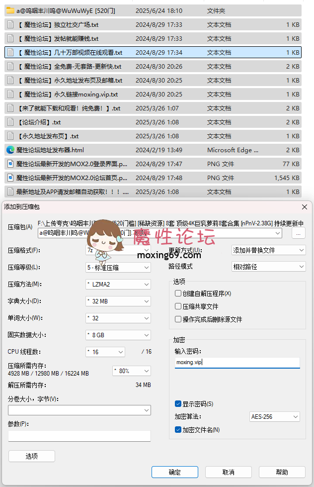The height and width of the screenshot is (487, 314).
Task: Click the password field containing moxing.vip
Action: (x=237, y=363)
